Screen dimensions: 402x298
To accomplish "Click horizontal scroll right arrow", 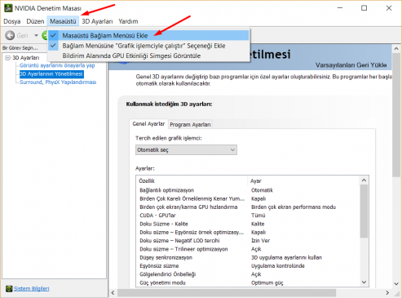I will click(x=387, y=293).
